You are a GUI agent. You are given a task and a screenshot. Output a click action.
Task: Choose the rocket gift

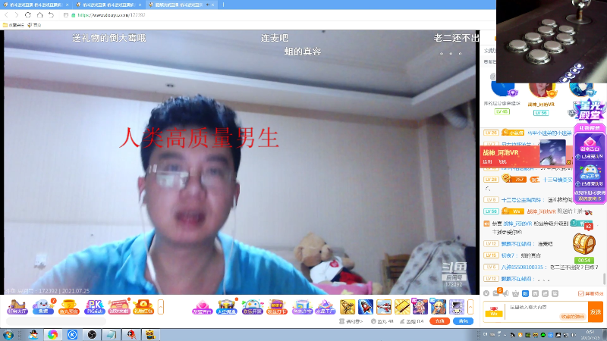coord(366,307)
